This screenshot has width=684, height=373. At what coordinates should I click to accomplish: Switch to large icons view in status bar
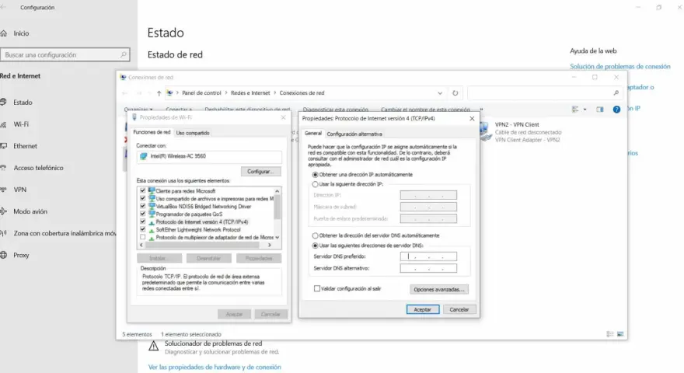coord(620,334)
